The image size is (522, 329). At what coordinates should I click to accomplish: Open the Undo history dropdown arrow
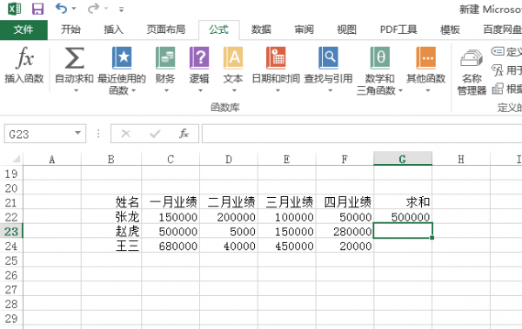tap(74, 9)
